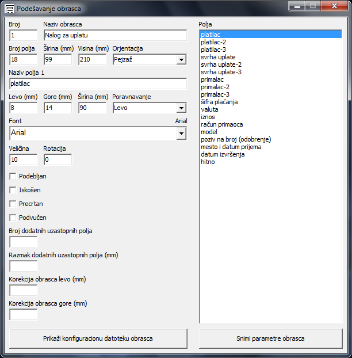
Task: Click the Naziv obrasca text field
Action: [x=115, y=35]
